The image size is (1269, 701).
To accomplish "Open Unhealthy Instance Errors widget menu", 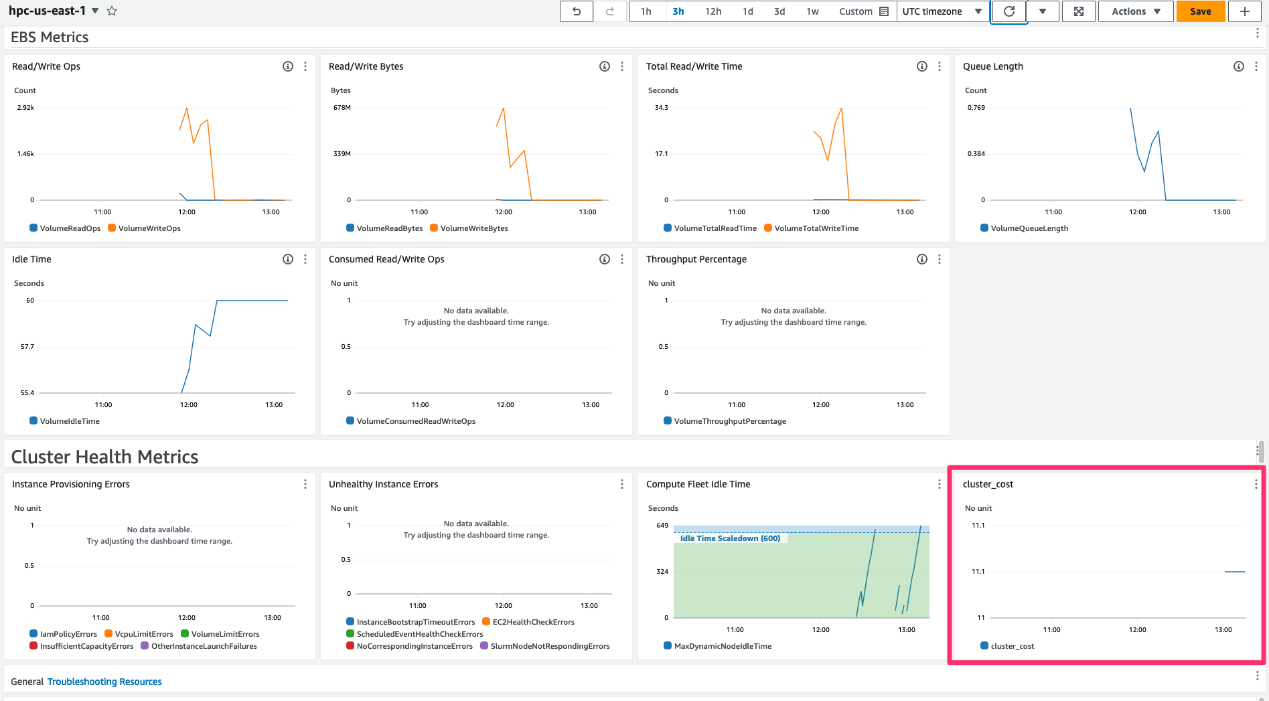I will tap(622, 484).
